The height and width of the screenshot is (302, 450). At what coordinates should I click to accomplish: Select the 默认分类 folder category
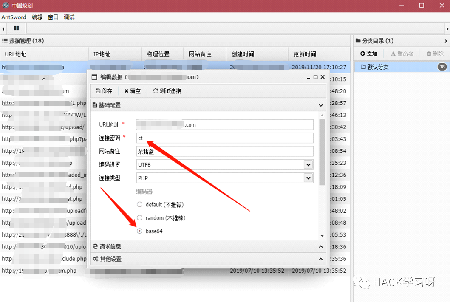tap(402, 67)
